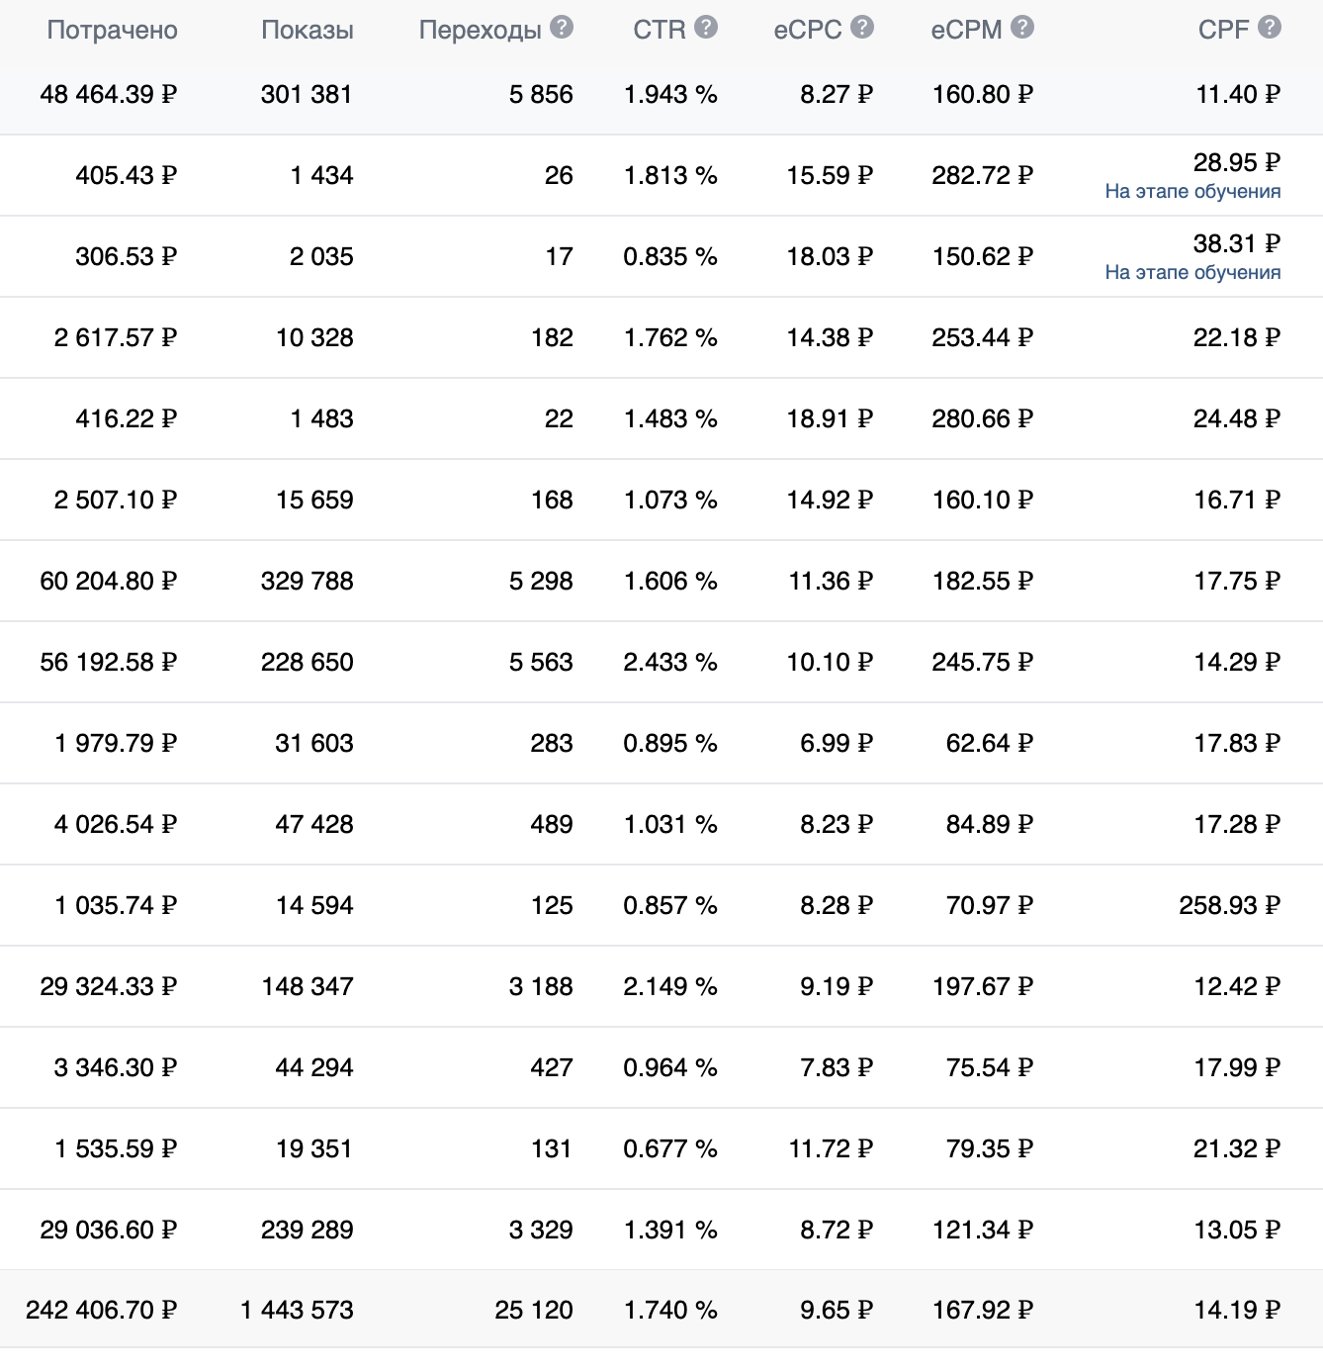Select the row with 60 204.80 ₽ spent

click(661, 581)
